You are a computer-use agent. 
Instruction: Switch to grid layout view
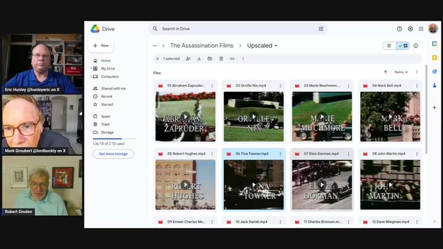point(403,46)
